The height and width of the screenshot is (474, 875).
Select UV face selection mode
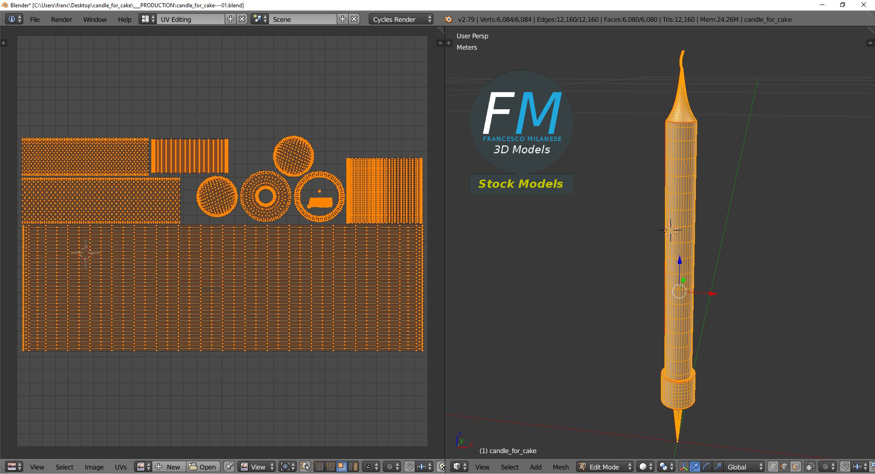click(x=341, y=467)
